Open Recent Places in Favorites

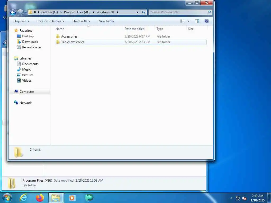pyautogui.click(x=32, y=47)
